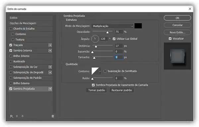Enable the Textura checkbox
Screen dimensions: 199x127
[x=13, y=39]
